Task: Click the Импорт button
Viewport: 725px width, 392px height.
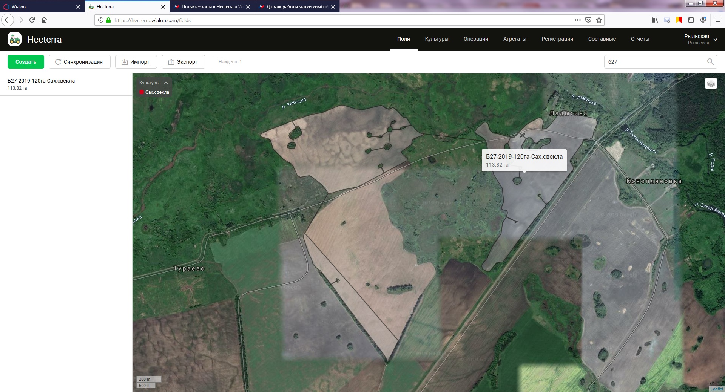Action: [136, 62]
